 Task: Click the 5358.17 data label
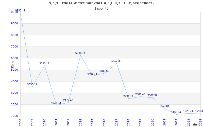tap(44, 63)
